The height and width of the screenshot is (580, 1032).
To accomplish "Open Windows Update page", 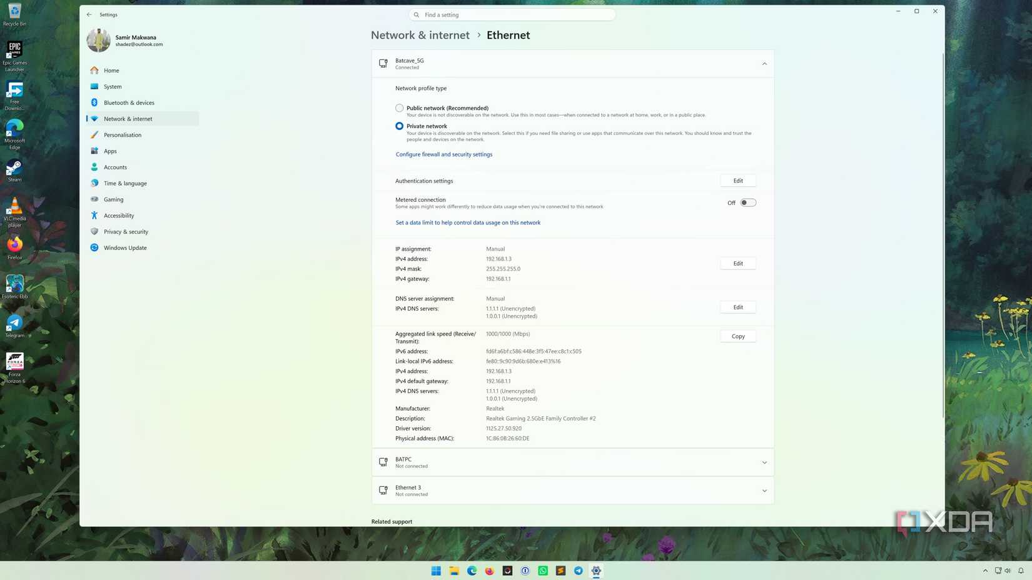I will pyautogui.click(x=143, y=247).
